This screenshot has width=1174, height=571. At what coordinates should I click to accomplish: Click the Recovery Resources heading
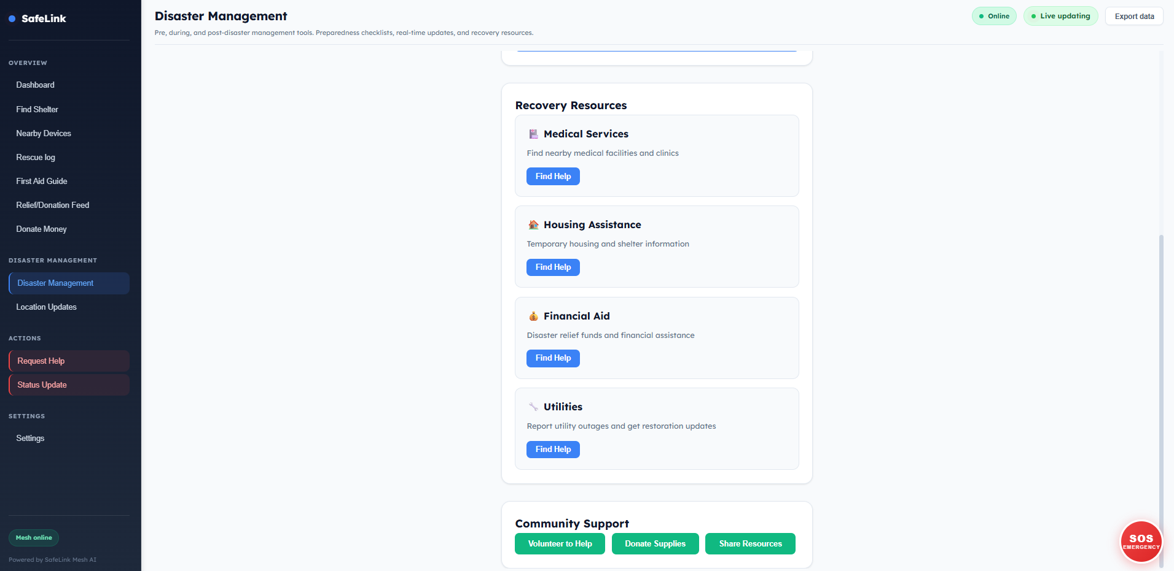point(571,105)
